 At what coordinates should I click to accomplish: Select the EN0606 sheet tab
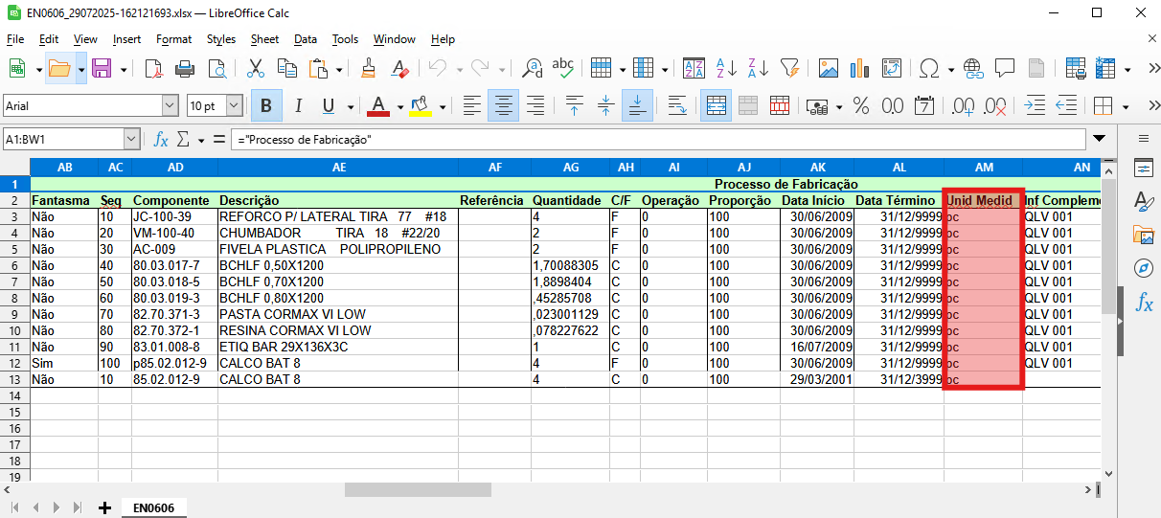point(153,507)
